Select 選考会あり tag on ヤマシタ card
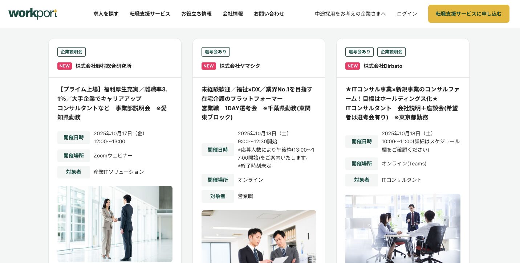 216,52
